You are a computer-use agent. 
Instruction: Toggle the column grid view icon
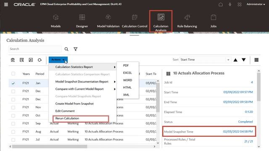(x=256, y=60)
